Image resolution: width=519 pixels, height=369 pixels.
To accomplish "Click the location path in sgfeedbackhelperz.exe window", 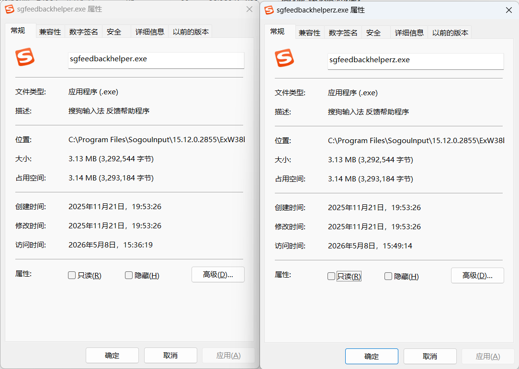I will coord(416,141).
